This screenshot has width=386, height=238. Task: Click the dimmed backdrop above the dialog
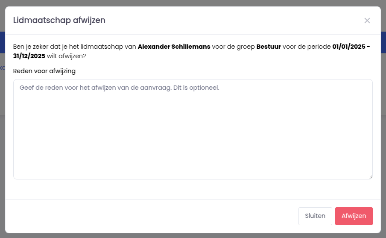click(193, 3)
